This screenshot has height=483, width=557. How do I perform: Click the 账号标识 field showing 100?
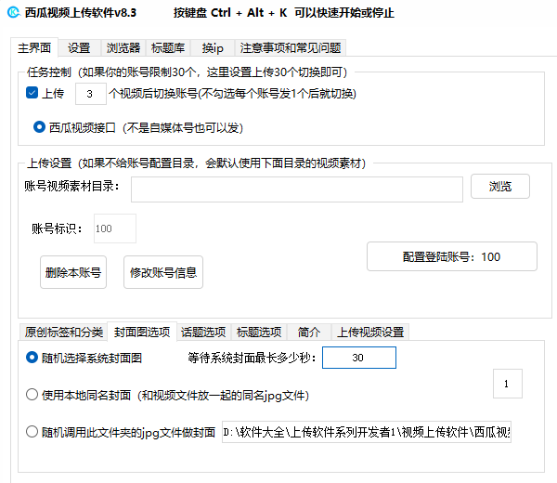[115, 228]
